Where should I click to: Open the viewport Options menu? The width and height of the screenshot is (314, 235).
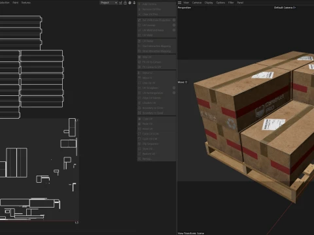[x=220, y=3]
